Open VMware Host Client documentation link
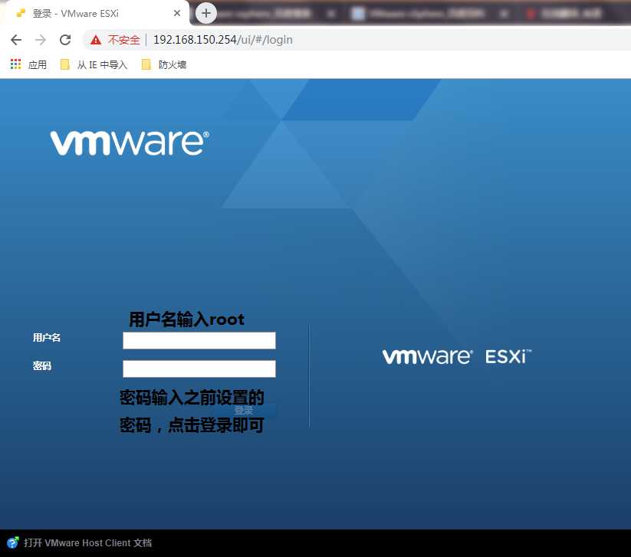Screen dimensions: 631x557 (x=87, y=543)
